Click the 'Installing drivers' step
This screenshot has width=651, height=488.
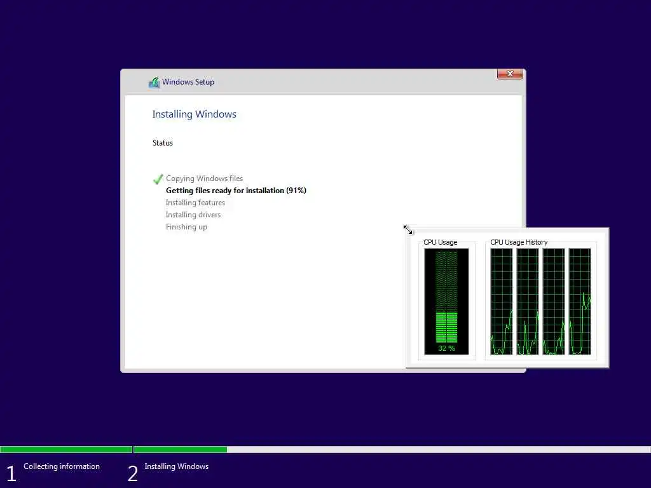pos(193,215)
